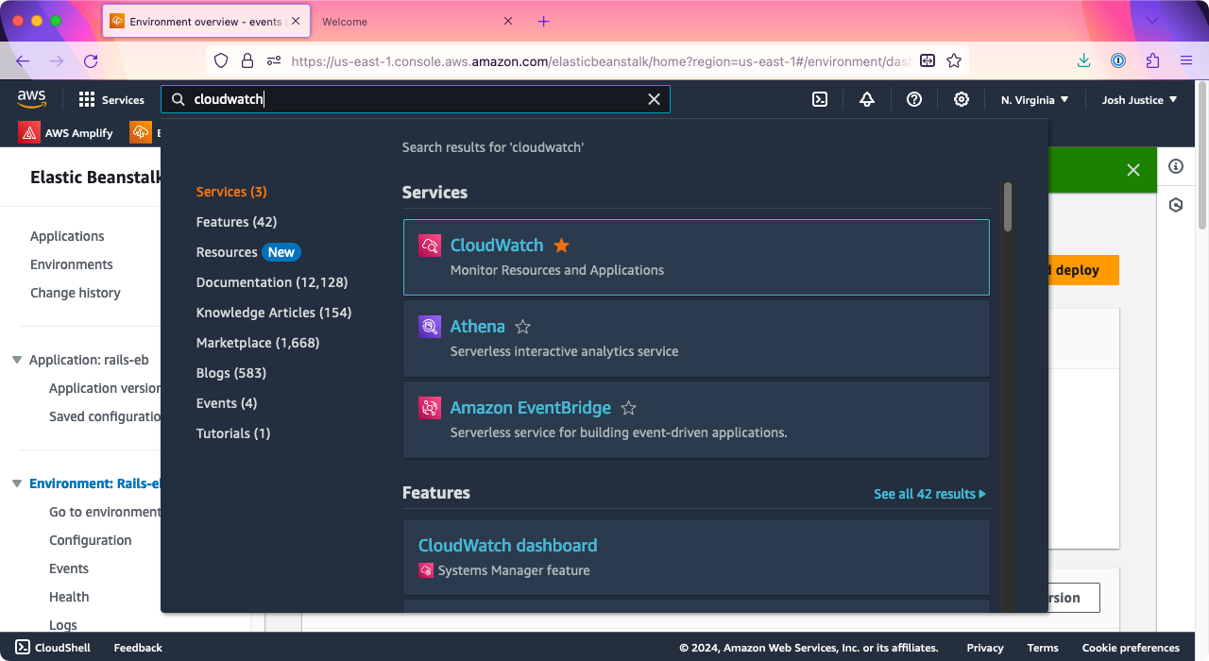Open Applications in Elastic Beanstalk sidebar
This screenshot has height=661, width=1209.
67,236
